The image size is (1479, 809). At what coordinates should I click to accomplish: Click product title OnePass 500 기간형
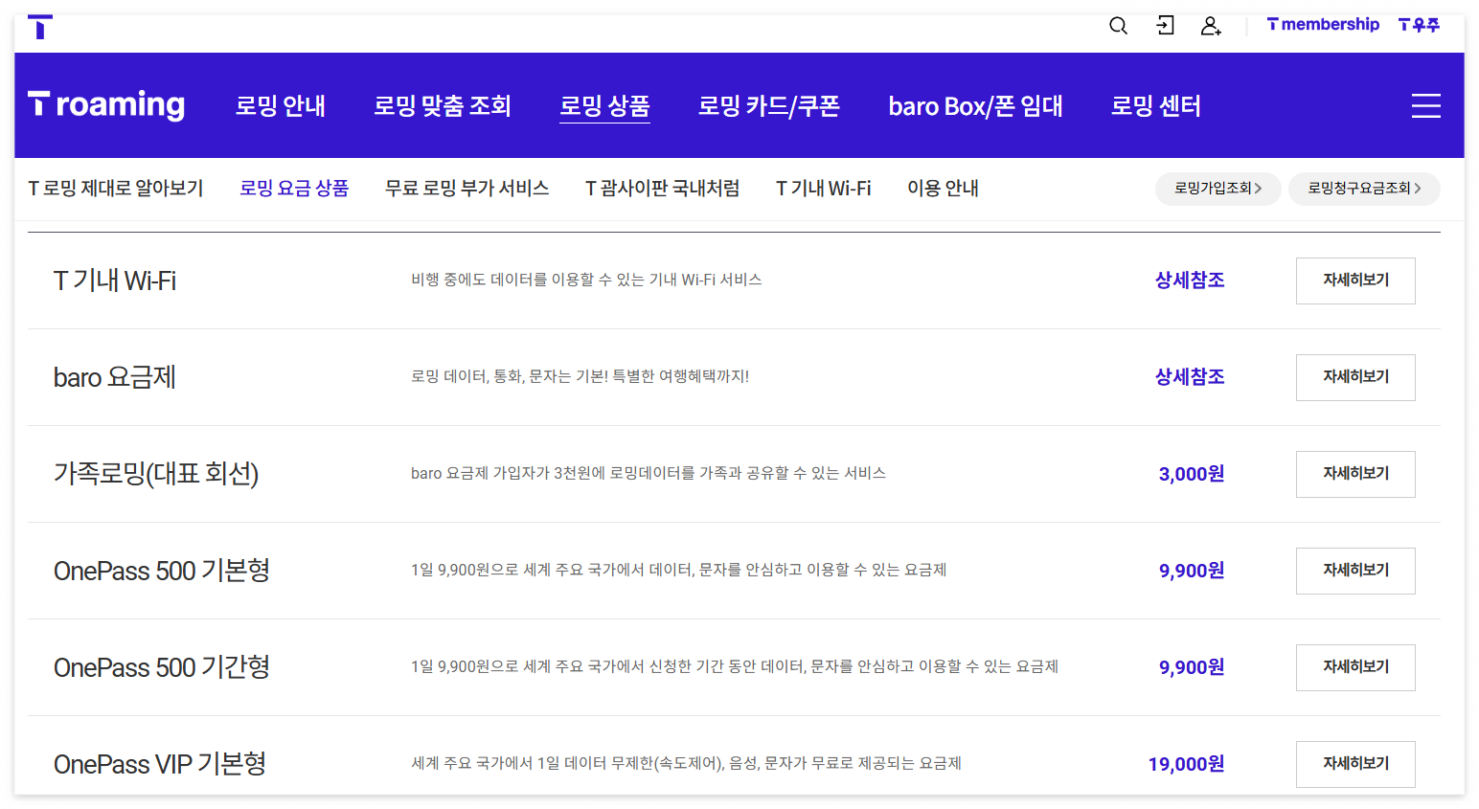[162, 667]
